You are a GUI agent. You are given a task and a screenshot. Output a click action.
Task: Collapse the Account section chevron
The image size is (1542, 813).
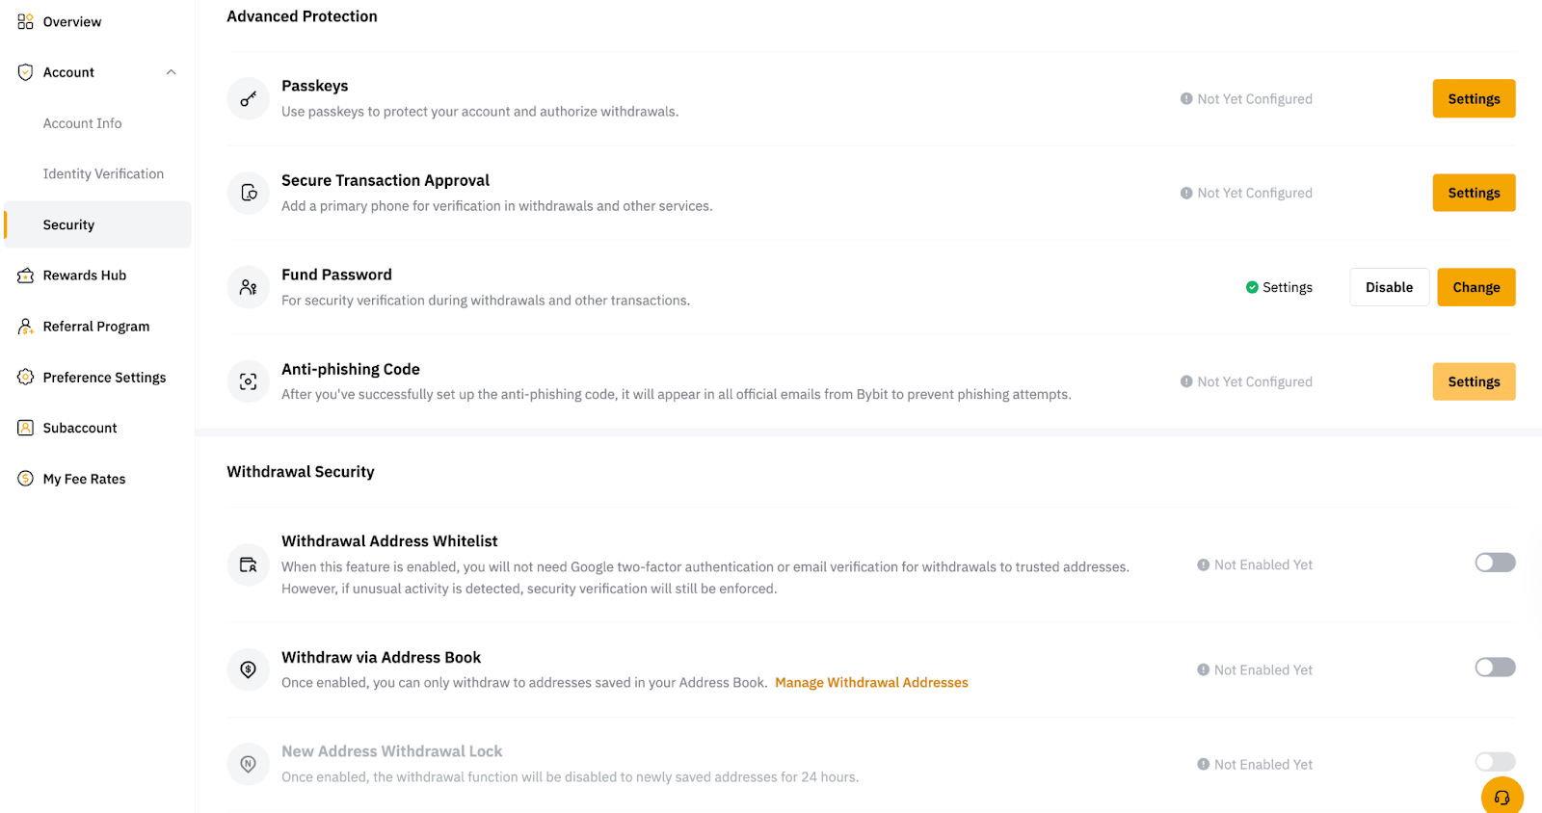click(x=171, y=72)
